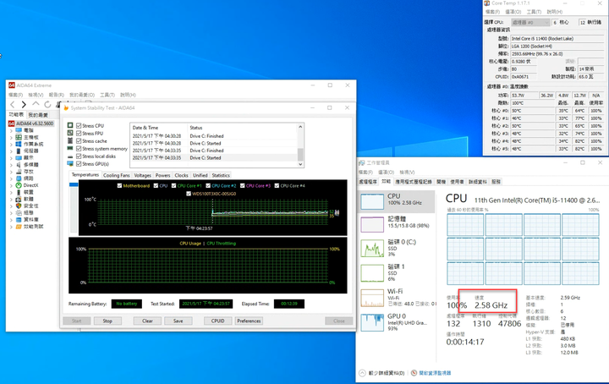Toggle the Stress cache checkbox
This screenshot has height=384, width=609.
click(79, 141)
